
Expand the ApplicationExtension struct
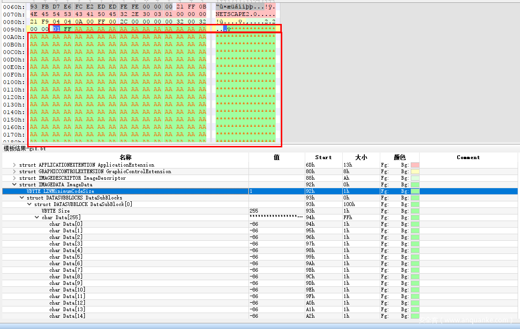pyautogui.click(x=14, y=165)
